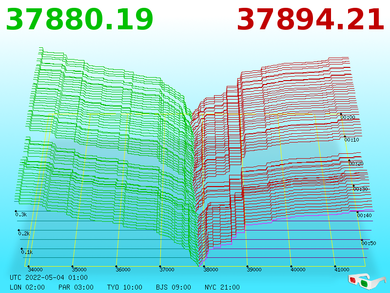Click the 00:10 time axis marker
390x293 pixels.
click(351, 140)
